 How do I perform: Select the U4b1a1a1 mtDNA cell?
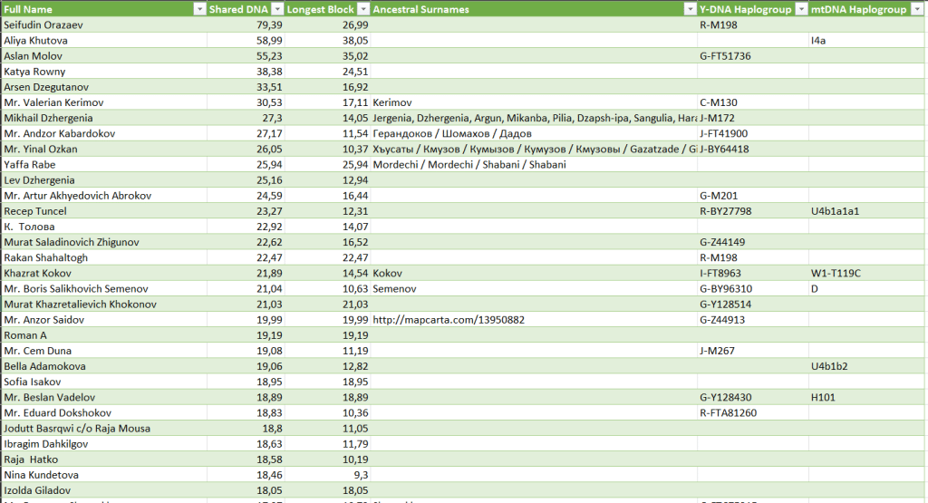[x=835, y=211]
